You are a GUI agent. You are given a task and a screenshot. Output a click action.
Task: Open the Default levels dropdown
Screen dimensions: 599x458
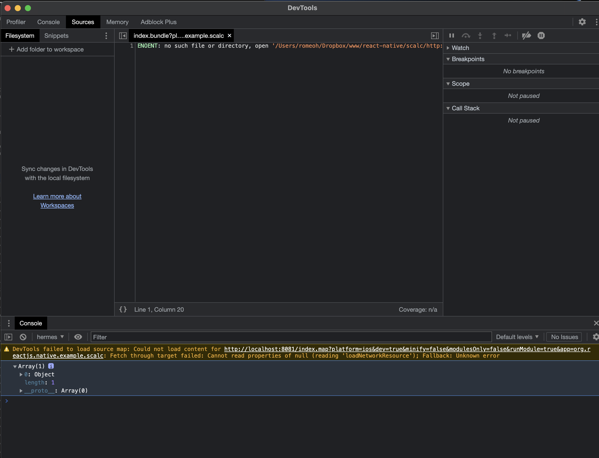[517, 337]
